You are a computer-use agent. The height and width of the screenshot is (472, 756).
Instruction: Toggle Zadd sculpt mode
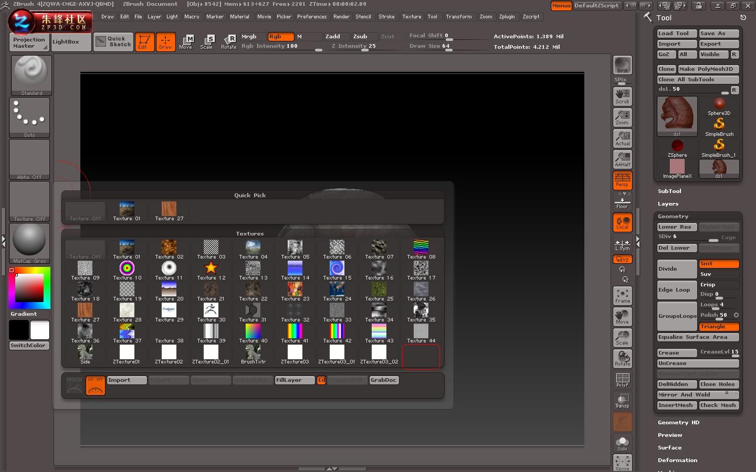336,36
